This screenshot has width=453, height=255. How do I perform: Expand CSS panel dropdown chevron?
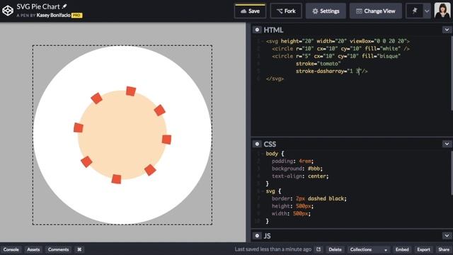pos(447,144)
